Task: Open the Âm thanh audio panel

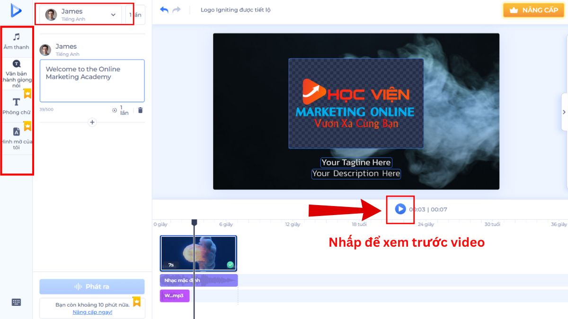Action: coord(16,42)
